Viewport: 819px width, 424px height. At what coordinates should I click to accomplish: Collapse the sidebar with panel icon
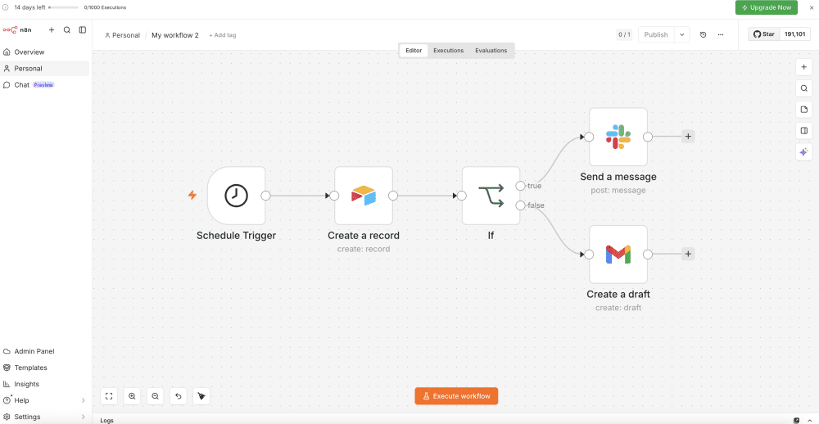coord(83,29)
